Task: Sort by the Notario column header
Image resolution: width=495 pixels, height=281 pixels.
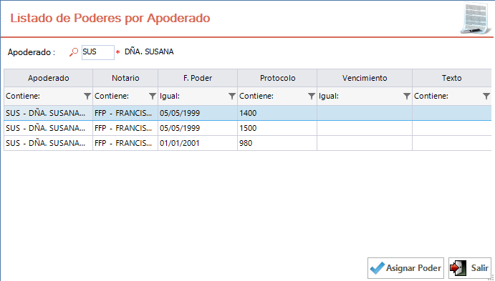Action: tap(125, 78)
